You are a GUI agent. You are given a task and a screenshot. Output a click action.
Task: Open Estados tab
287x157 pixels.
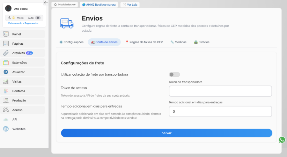click(x=202, y=42)
